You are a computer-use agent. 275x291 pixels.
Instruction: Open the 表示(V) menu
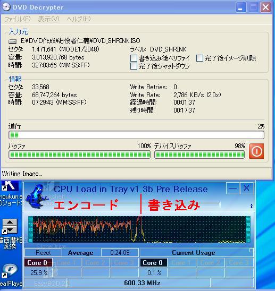48,19
